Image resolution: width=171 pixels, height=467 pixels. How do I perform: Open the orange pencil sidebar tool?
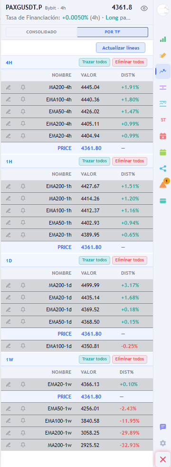coord(163,55)
